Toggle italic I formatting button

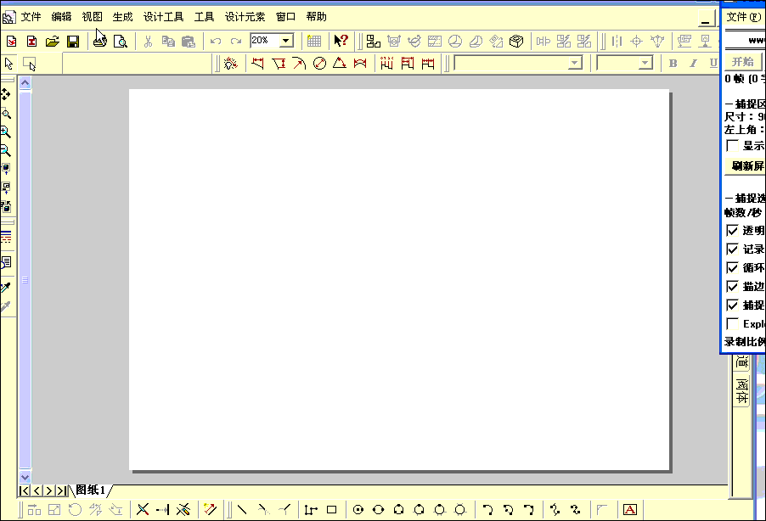pyautogui.click(x=693, y=63)
